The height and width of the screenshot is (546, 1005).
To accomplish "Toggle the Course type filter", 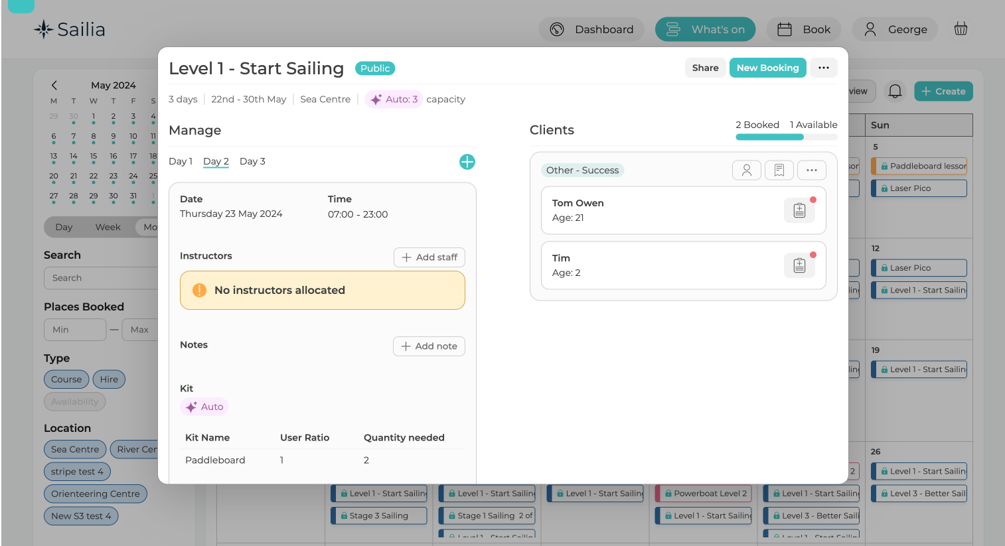I will 66,379.
